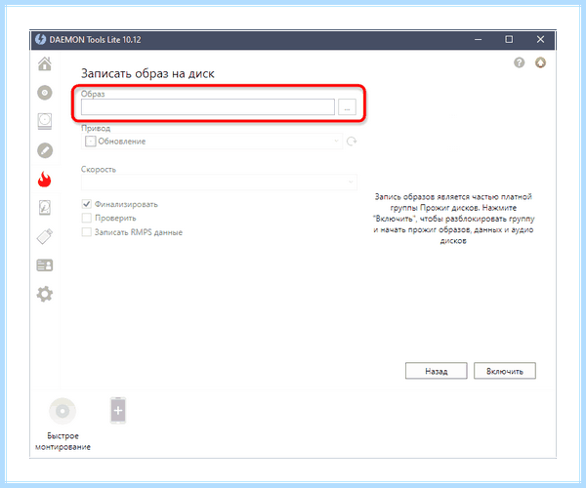Open the Images disc icon in sidebar
This screenshot has height=488, width=586.
(x=45, y=93)
